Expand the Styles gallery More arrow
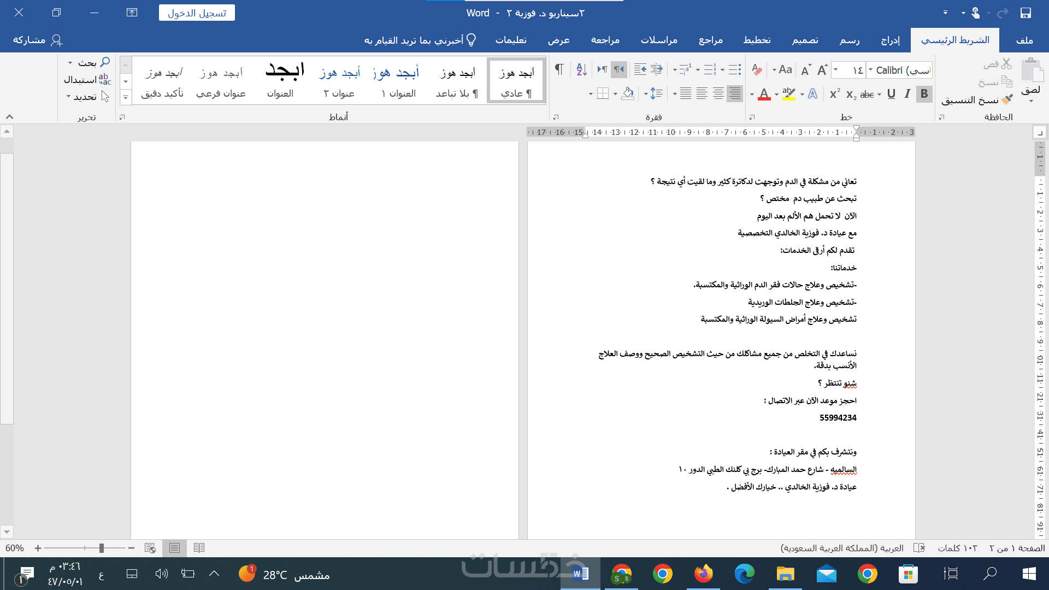Image resolution: width=1049 pixels, height=590 pixels. pyautogui.click(x=126, y=97)
